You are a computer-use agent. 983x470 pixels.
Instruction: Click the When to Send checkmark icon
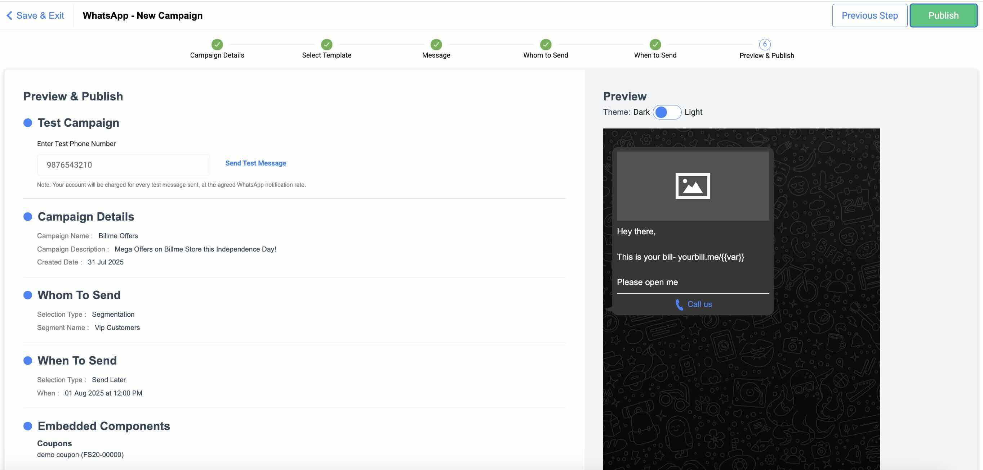click(655, 44)
